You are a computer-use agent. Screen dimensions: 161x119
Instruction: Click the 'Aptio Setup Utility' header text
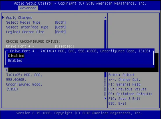[x=33, y=3]
